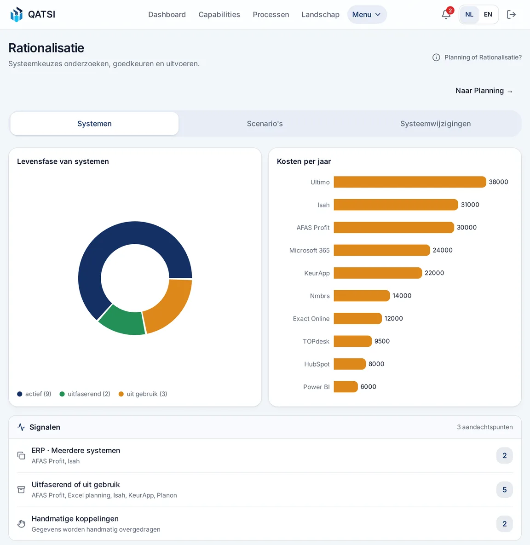Navigate to Landschap
This screenshot has height=545, width=530.
[x=320, y=15]
